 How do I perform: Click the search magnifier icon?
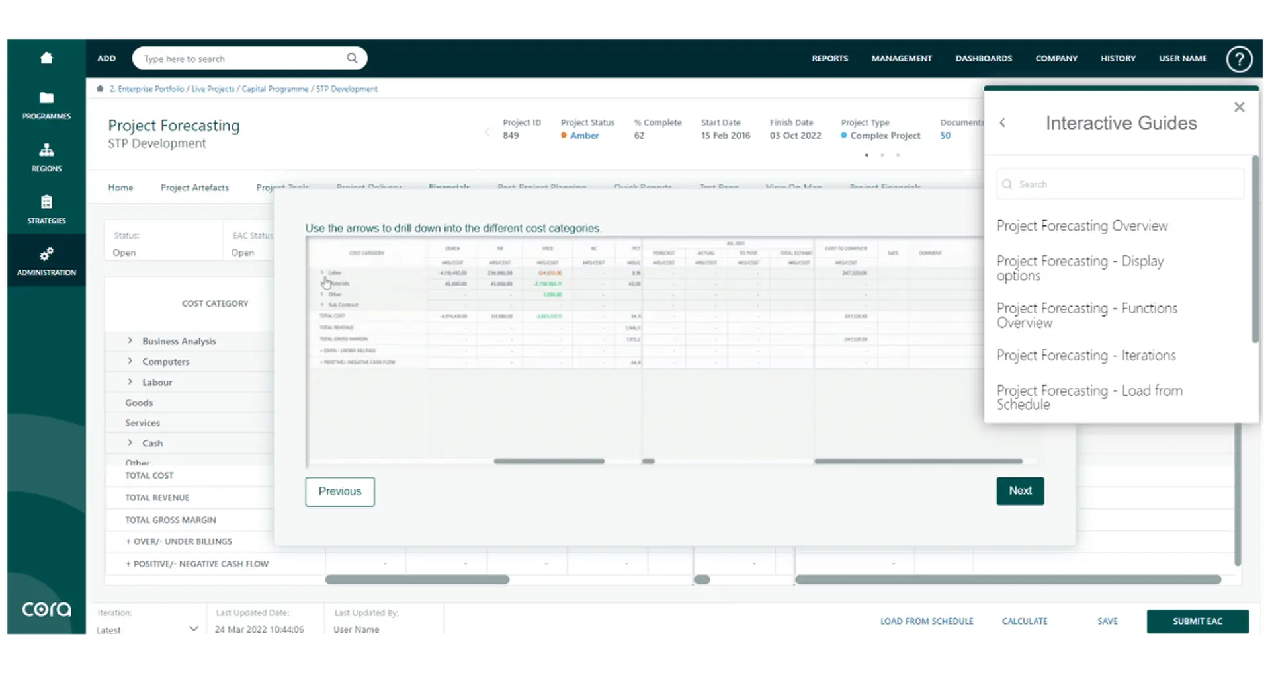click(x=352, y=58)
